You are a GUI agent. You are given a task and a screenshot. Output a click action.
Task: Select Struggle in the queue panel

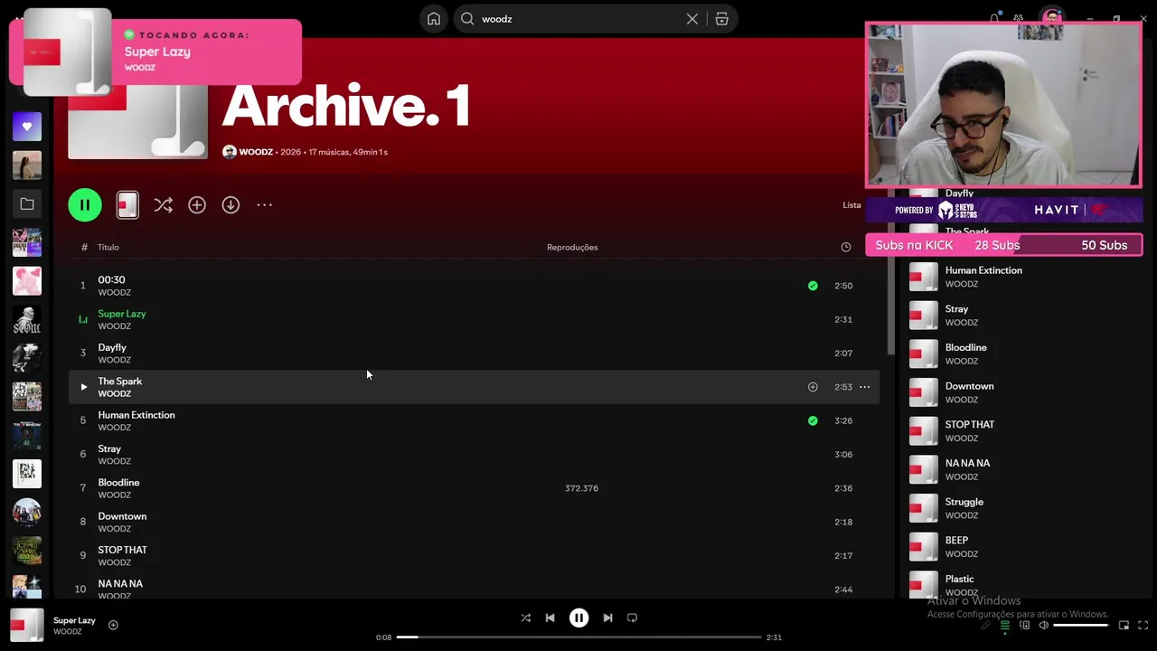(1021, 508)
